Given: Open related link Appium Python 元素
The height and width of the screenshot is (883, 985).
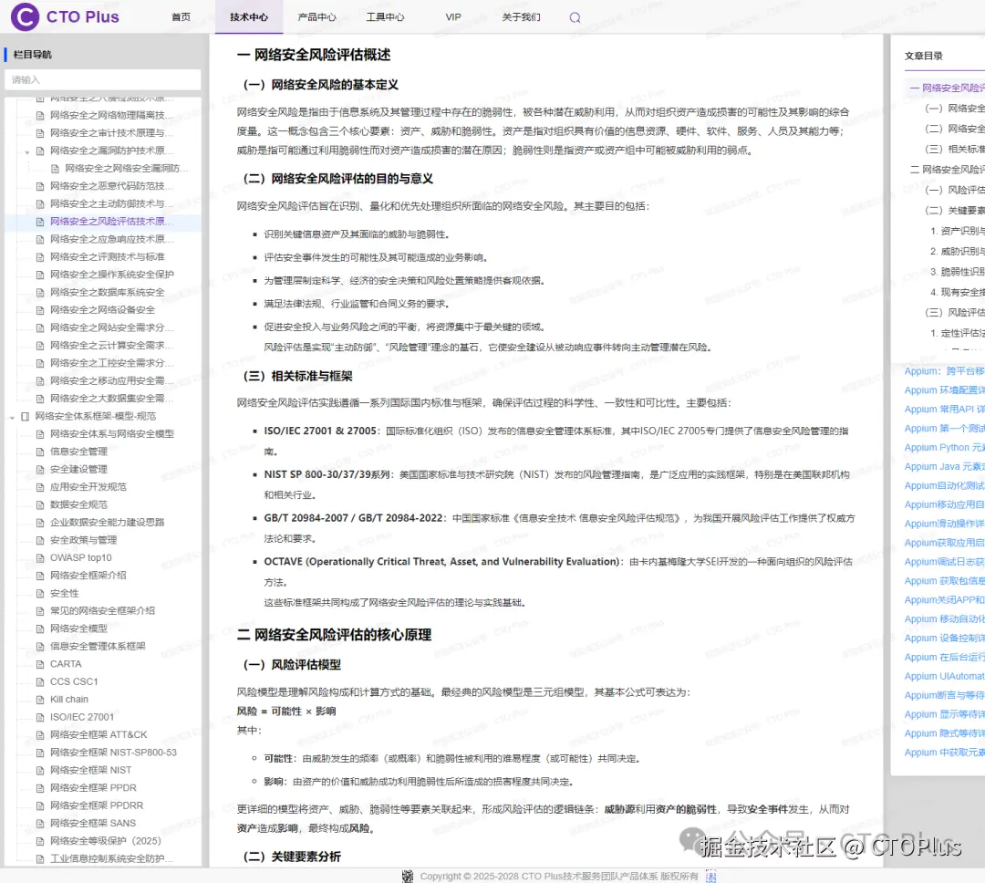Looking at the screenshot, I should point(944,448).
